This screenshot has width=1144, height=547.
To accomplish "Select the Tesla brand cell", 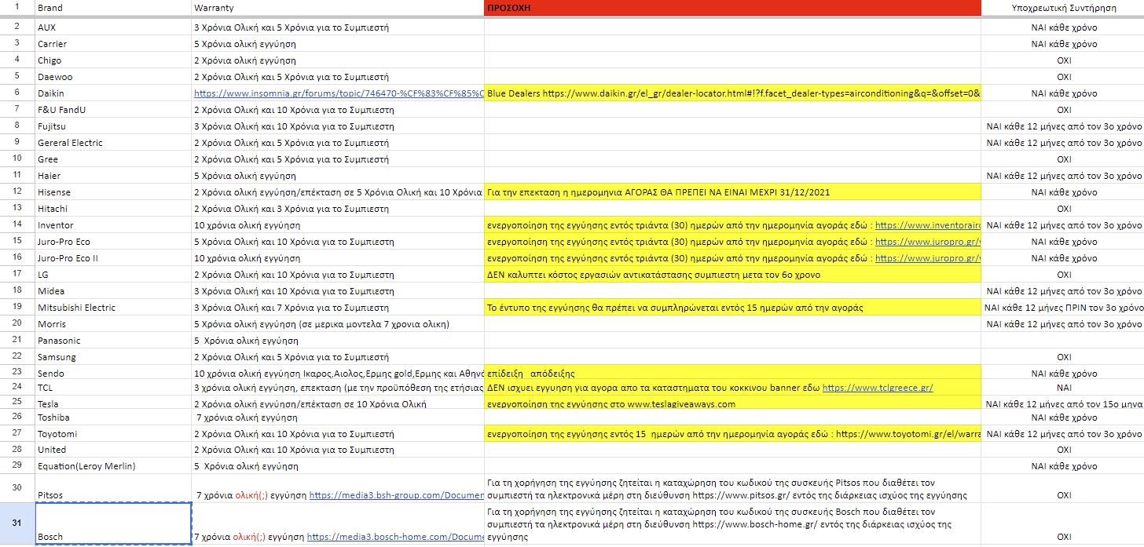I will [x=113, y=404].
